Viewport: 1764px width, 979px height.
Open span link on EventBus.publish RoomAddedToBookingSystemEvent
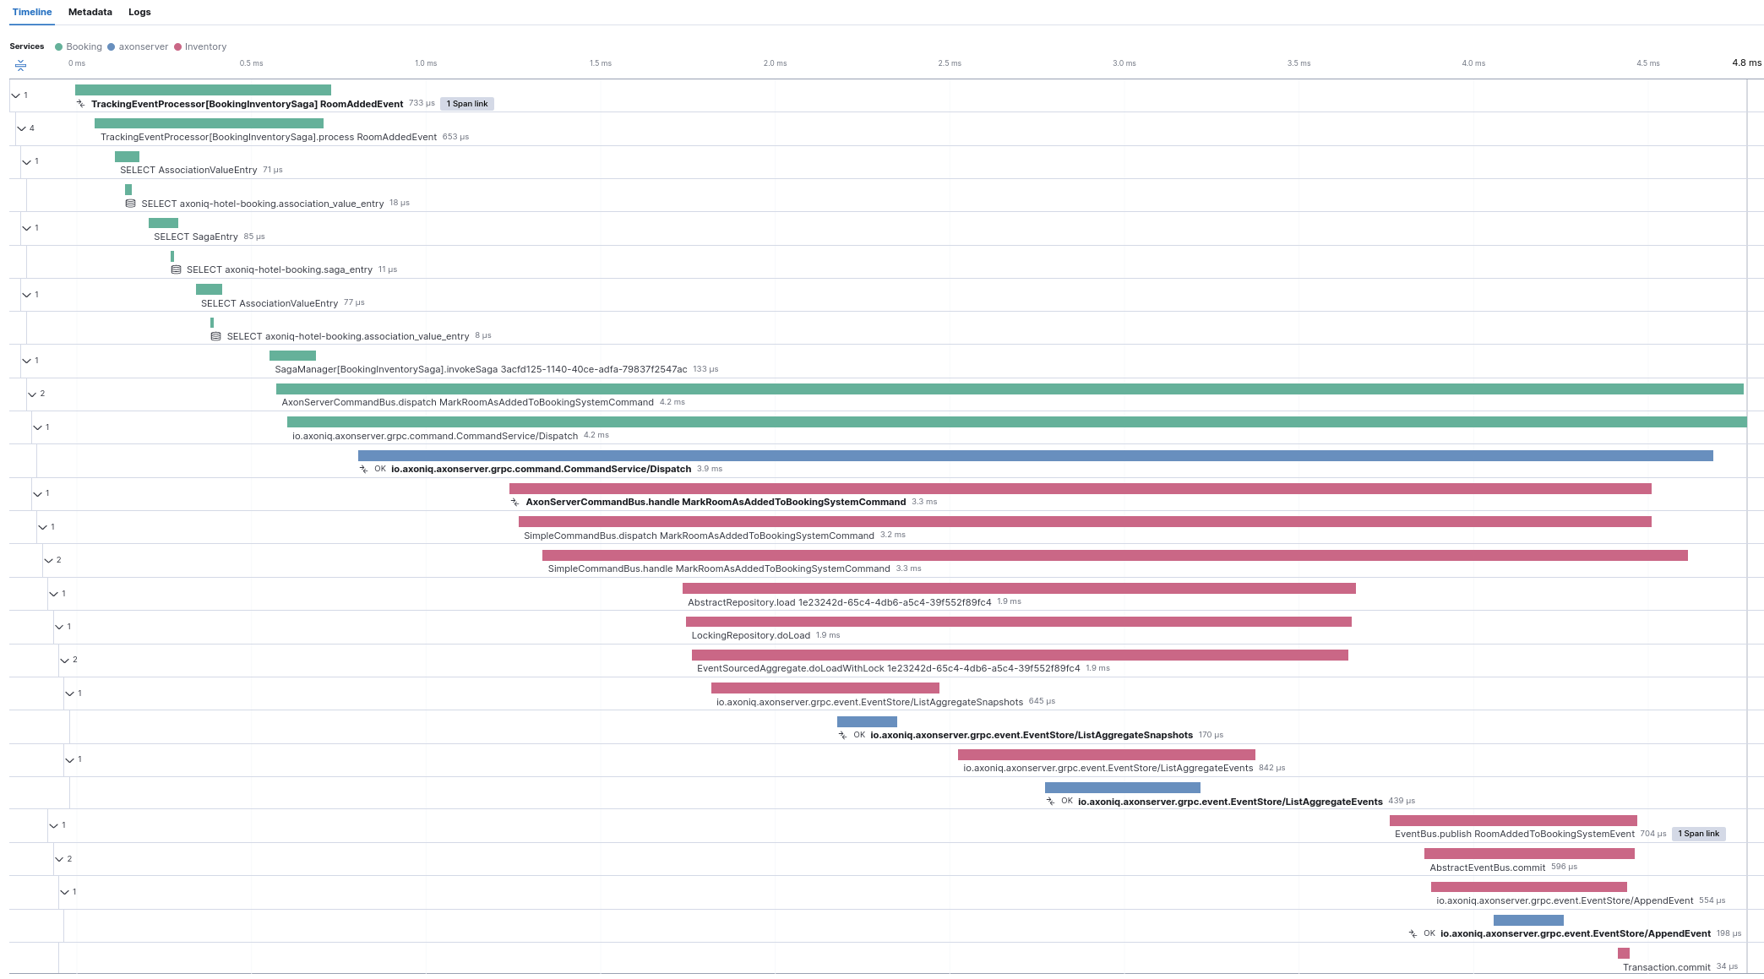coord(1698,834)
